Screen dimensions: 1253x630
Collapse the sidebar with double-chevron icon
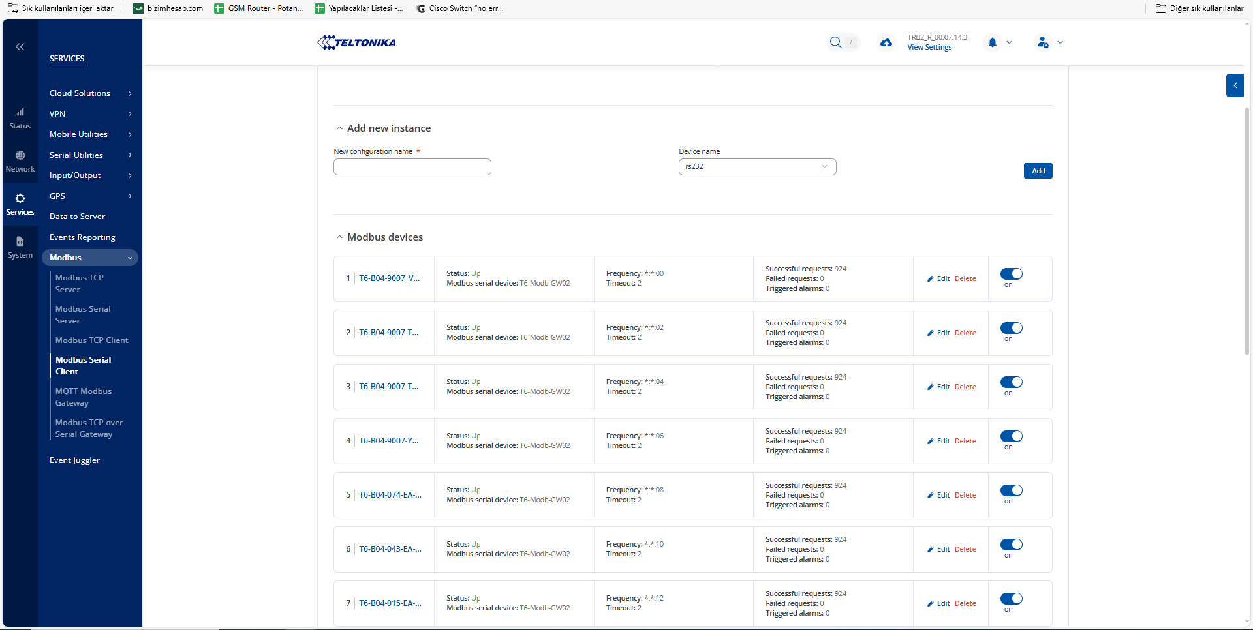(20, 47)
